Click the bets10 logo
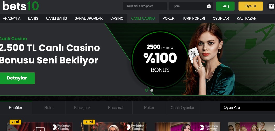Image resolution: width=275 pixels, height=131 pixels. click(20, 6)
